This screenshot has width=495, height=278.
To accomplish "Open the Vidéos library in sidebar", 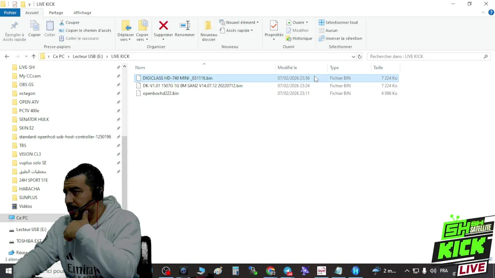I will (26, 207).
